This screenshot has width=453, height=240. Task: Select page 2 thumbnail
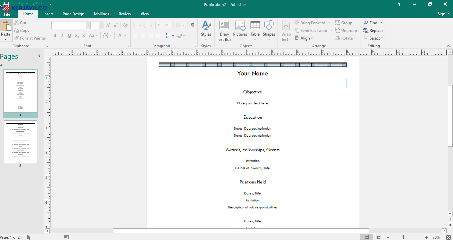click(20, 142)
